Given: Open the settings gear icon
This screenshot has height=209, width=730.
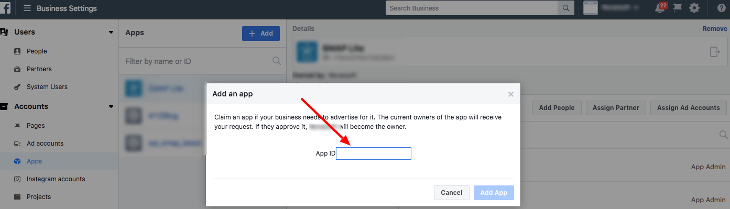Looking at the screenshot, I should tap(694, 8).
